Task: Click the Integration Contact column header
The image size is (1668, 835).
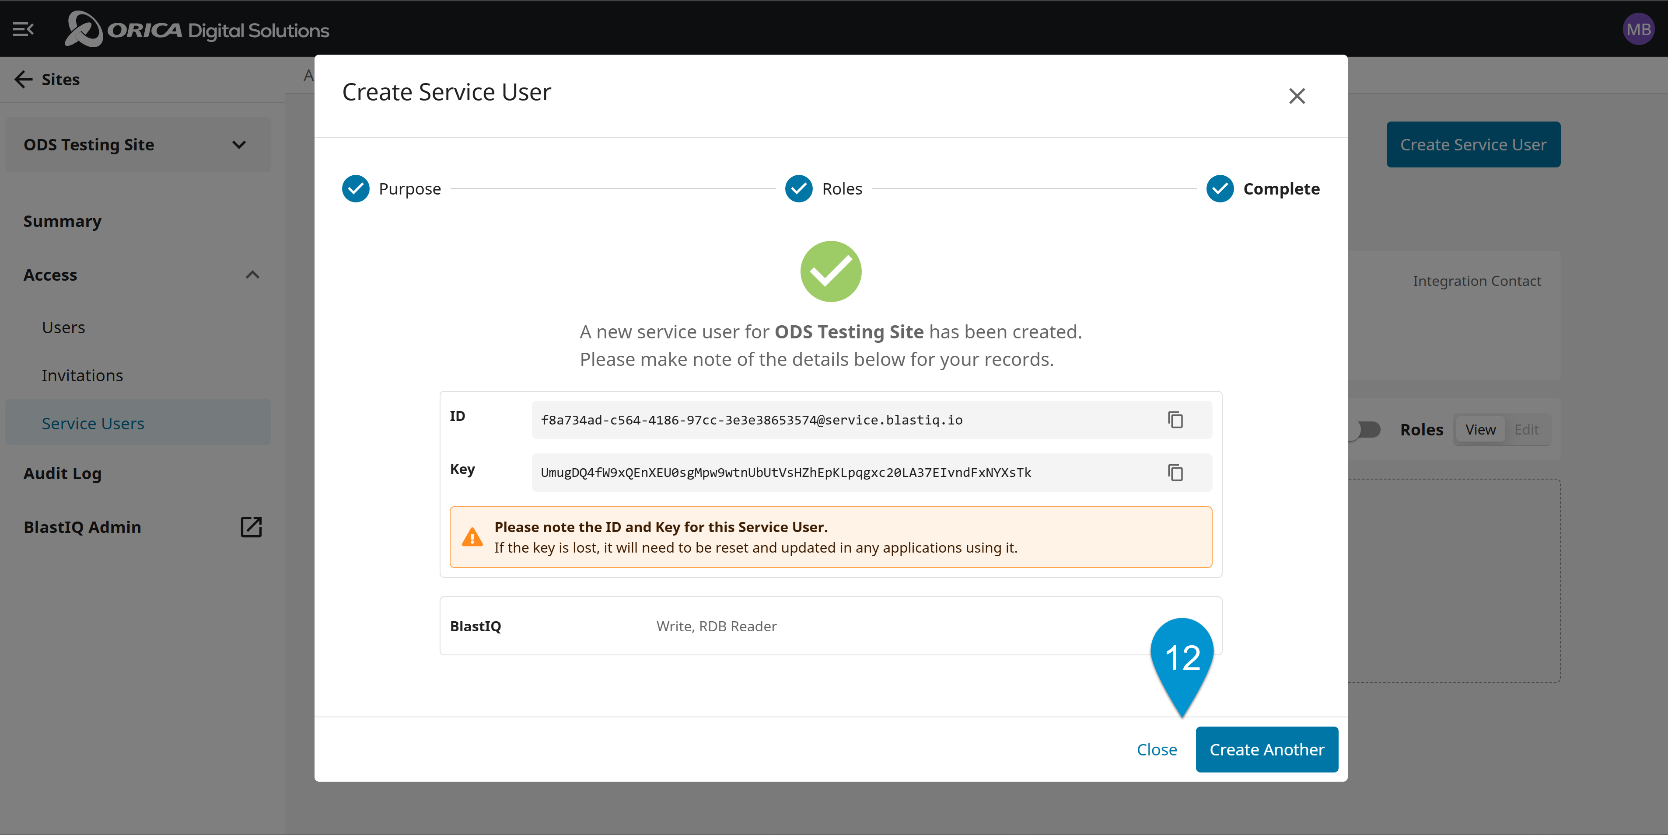Action: pos(1476,281)
